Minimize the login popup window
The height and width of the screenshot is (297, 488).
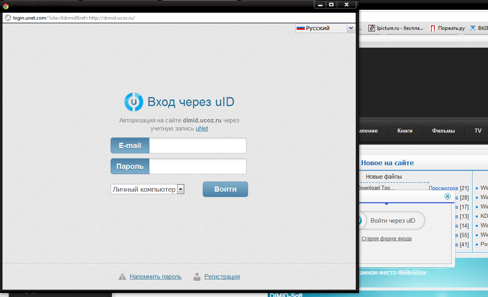click(320, 4)
